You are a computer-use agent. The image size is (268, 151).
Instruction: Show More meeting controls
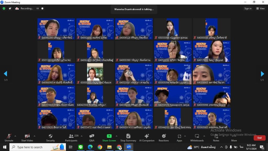(x=234, y=138)
